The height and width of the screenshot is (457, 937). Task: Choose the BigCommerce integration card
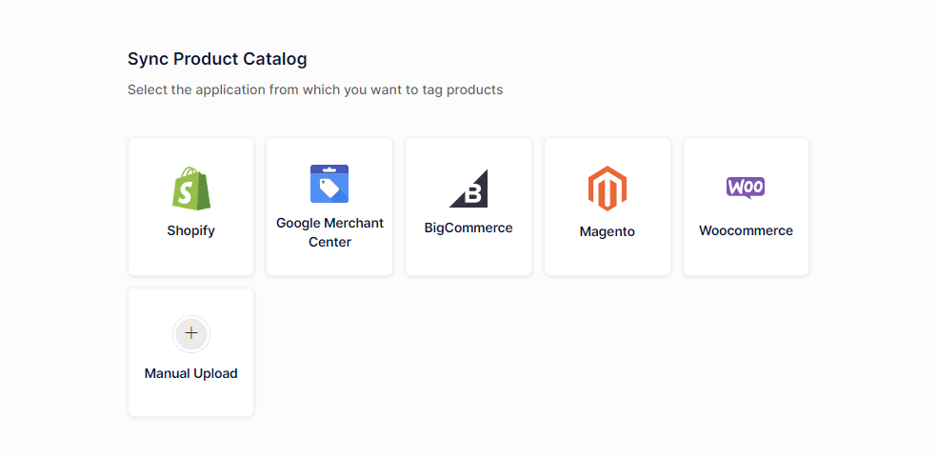click(x=468, y=255)
